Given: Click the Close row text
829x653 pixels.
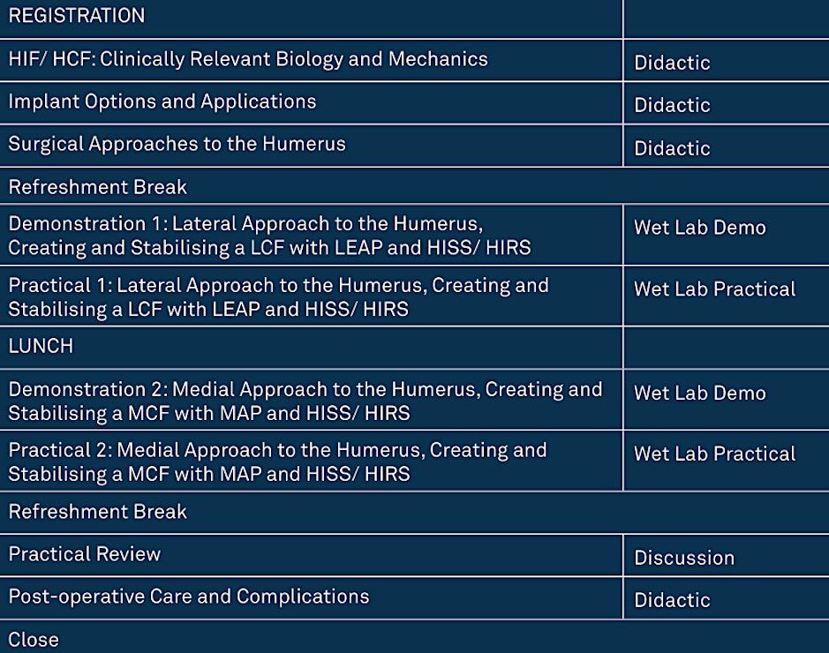Looking at the screenshot, I should click(34, 639).
